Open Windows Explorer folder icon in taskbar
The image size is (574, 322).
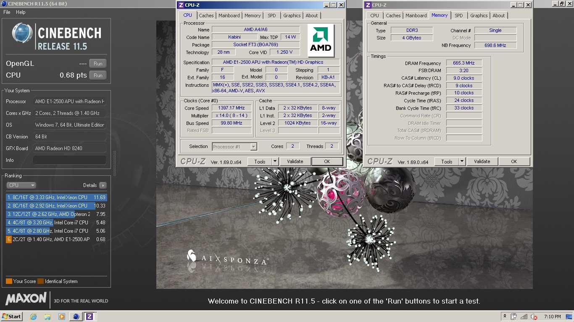pyautogui.click(x=47, y=317)
